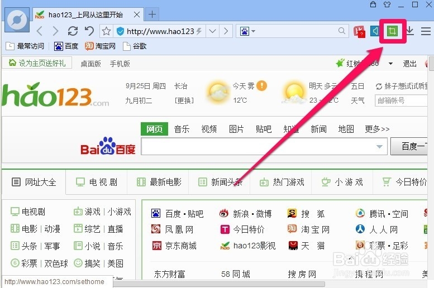Image resolution: width=434 pixels, height=288 pixels.
Task: Click 设为主页送好礼 button
Action: (x=37, y=63)
